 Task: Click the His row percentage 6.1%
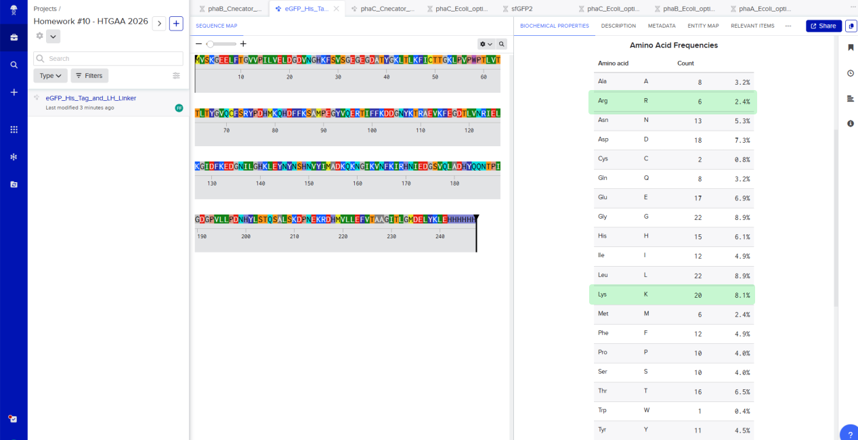(x=742, y=237)
